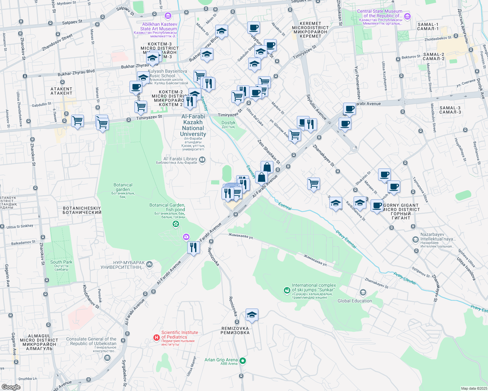The height and width of the screenshot is (391, 488).
Task: Click the westernmost shopping cart marker near Ataken
Action: (x=77, y=121)
